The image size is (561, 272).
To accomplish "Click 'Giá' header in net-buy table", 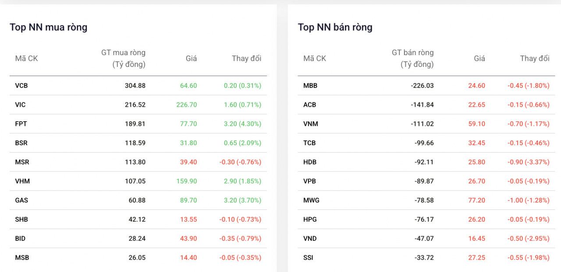I will click(191, 59).
